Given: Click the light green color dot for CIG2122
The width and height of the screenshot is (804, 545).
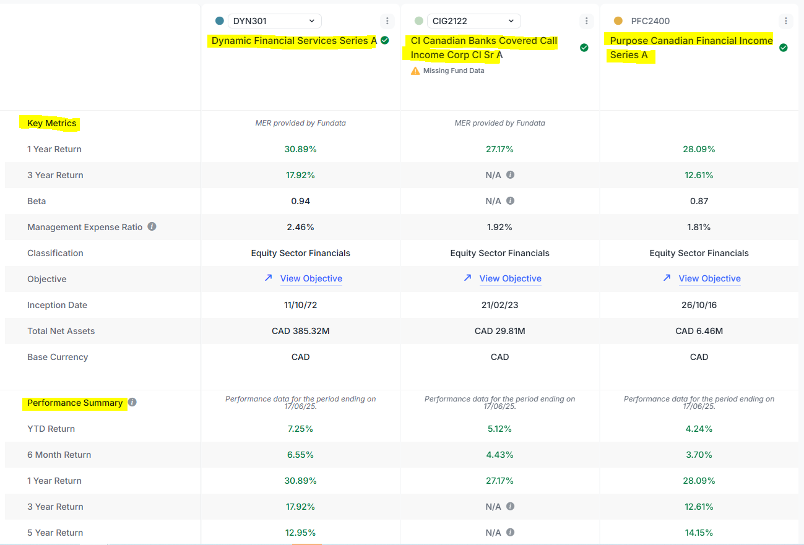Looking at the screenshot, I should pyautogui.click(x=418, y=21).
